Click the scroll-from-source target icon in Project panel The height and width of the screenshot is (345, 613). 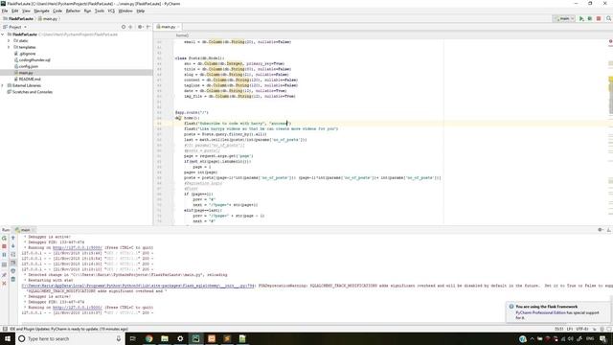pos(124,27)
